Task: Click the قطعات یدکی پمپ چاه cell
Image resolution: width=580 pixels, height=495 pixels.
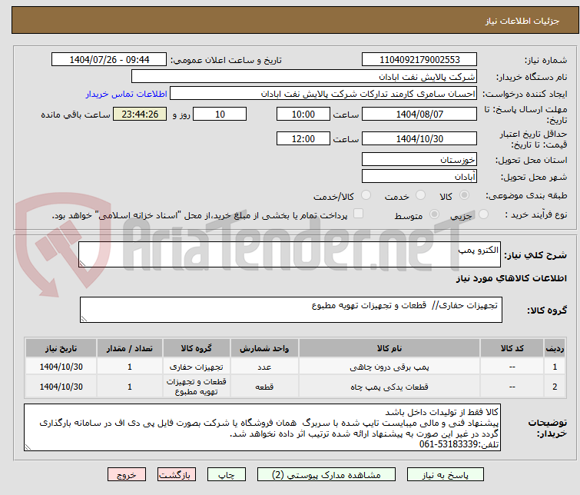Action: pyautogui.click(x=389, y=387)
